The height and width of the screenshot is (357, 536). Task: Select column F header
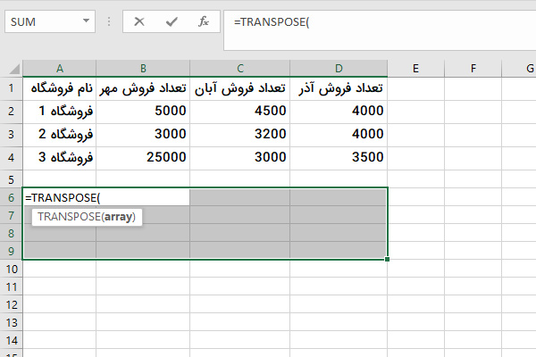(x=473, y=69)
